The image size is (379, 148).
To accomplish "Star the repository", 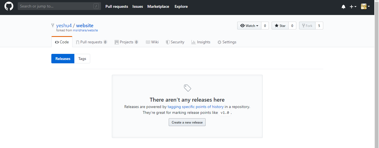I will (280, 26).
